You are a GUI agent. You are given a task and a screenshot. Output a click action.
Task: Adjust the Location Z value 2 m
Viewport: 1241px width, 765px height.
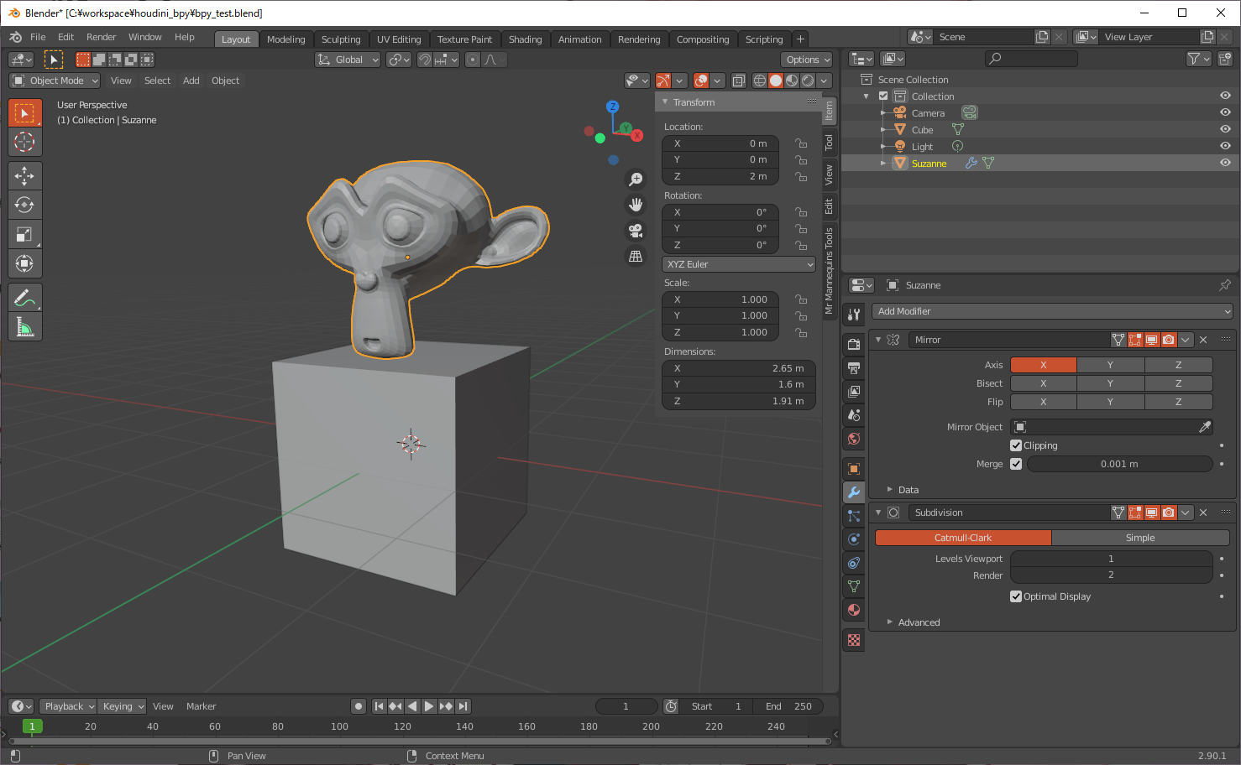(720, 176)
